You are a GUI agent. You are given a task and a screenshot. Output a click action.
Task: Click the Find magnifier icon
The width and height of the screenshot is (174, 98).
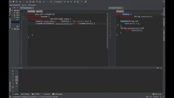[x=37, y=2]
